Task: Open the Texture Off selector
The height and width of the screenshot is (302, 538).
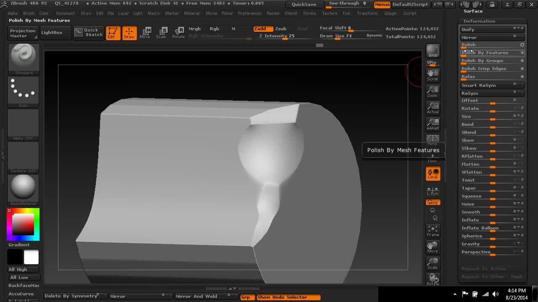Action: pyautogui.click(x=23, y=157)
